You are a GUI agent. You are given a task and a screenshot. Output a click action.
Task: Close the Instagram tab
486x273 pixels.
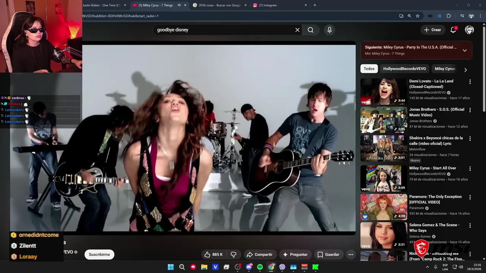(x=306, y=5)
